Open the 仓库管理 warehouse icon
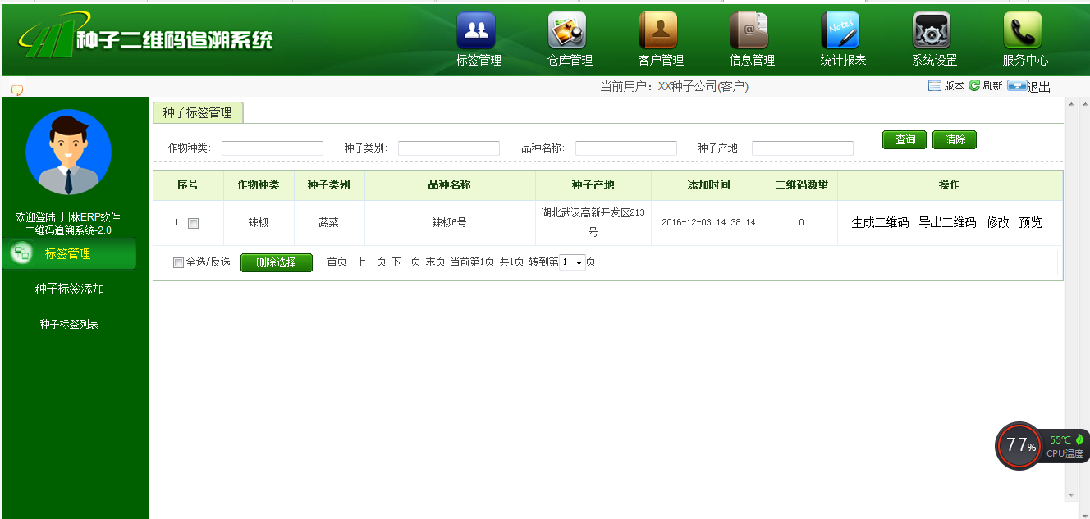 point(567,33)
